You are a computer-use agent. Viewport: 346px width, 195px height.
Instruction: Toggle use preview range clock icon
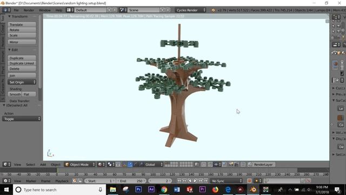coord(75,181)
